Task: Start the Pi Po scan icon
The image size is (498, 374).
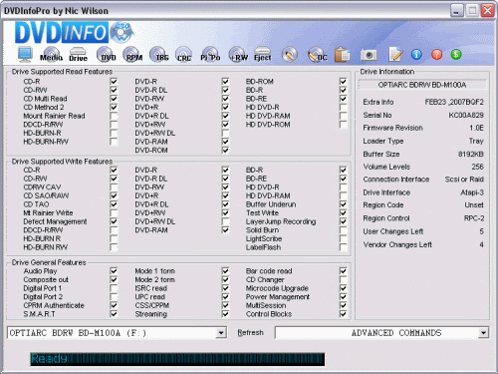Action: (x=210, y=54)
